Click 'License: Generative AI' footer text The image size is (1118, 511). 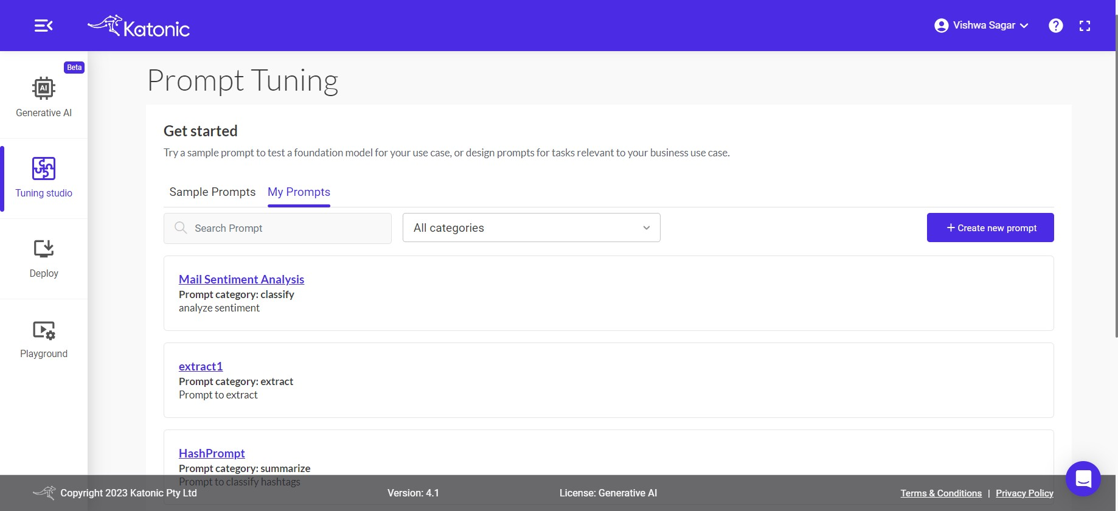tap(608, 493)
